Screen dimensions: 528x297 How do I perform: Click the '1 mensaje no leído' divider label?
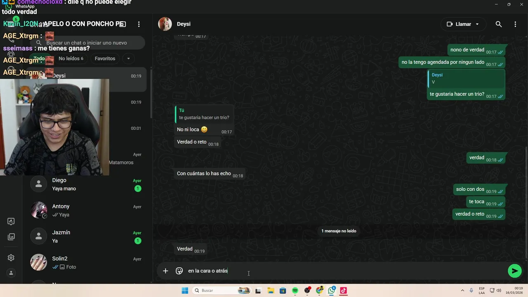(x=339, y=231)
